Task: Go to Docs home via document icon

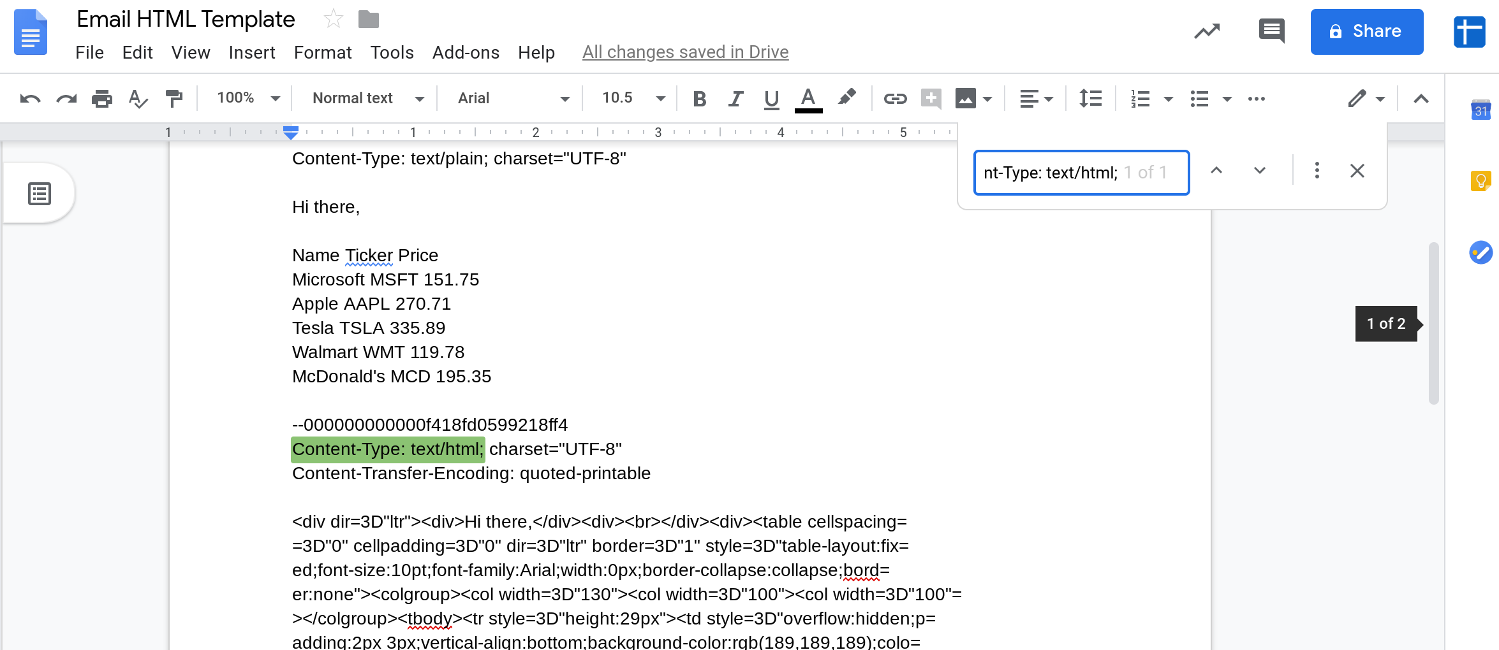Action: [x=31, y=32]
